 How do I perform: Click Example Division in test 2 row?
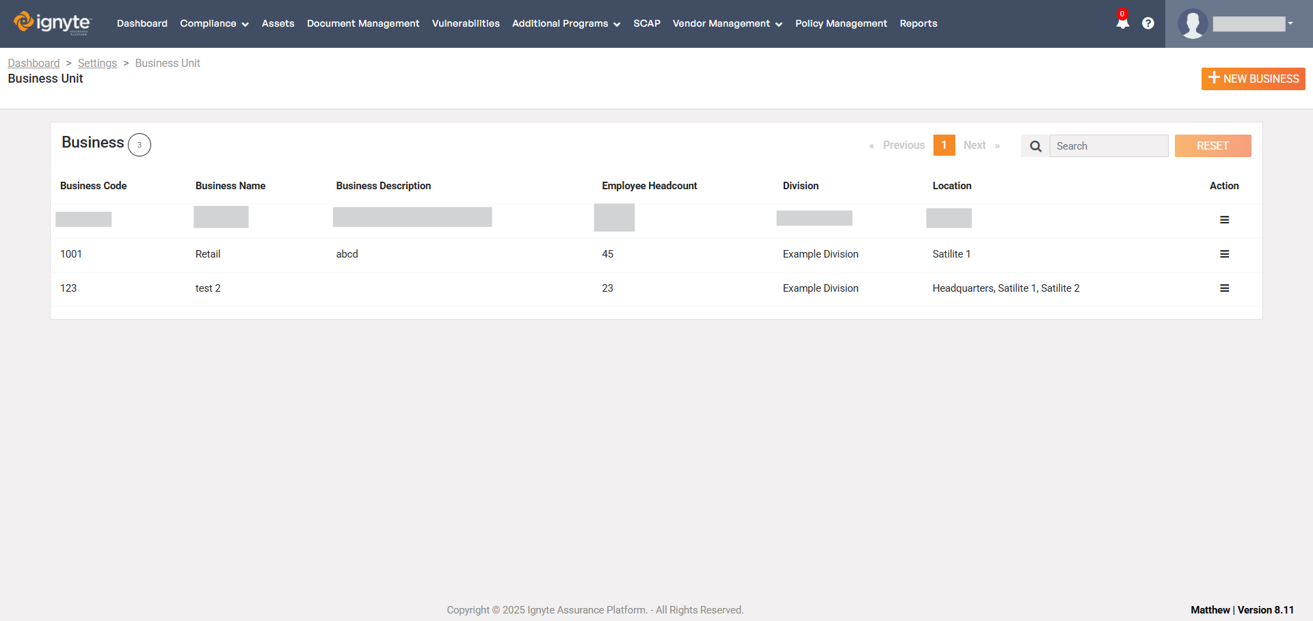click(821, 288)
